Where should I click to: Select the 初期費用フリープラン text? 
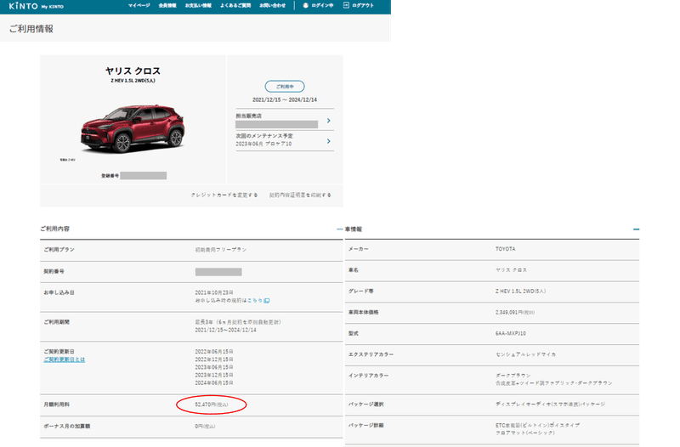point(221,250)
